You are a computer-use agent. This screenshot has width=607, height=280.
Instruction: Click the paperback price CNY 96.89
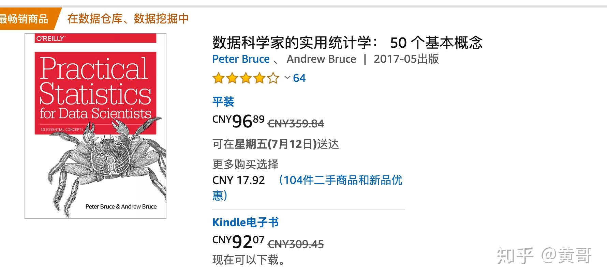[x=238, y=121]
